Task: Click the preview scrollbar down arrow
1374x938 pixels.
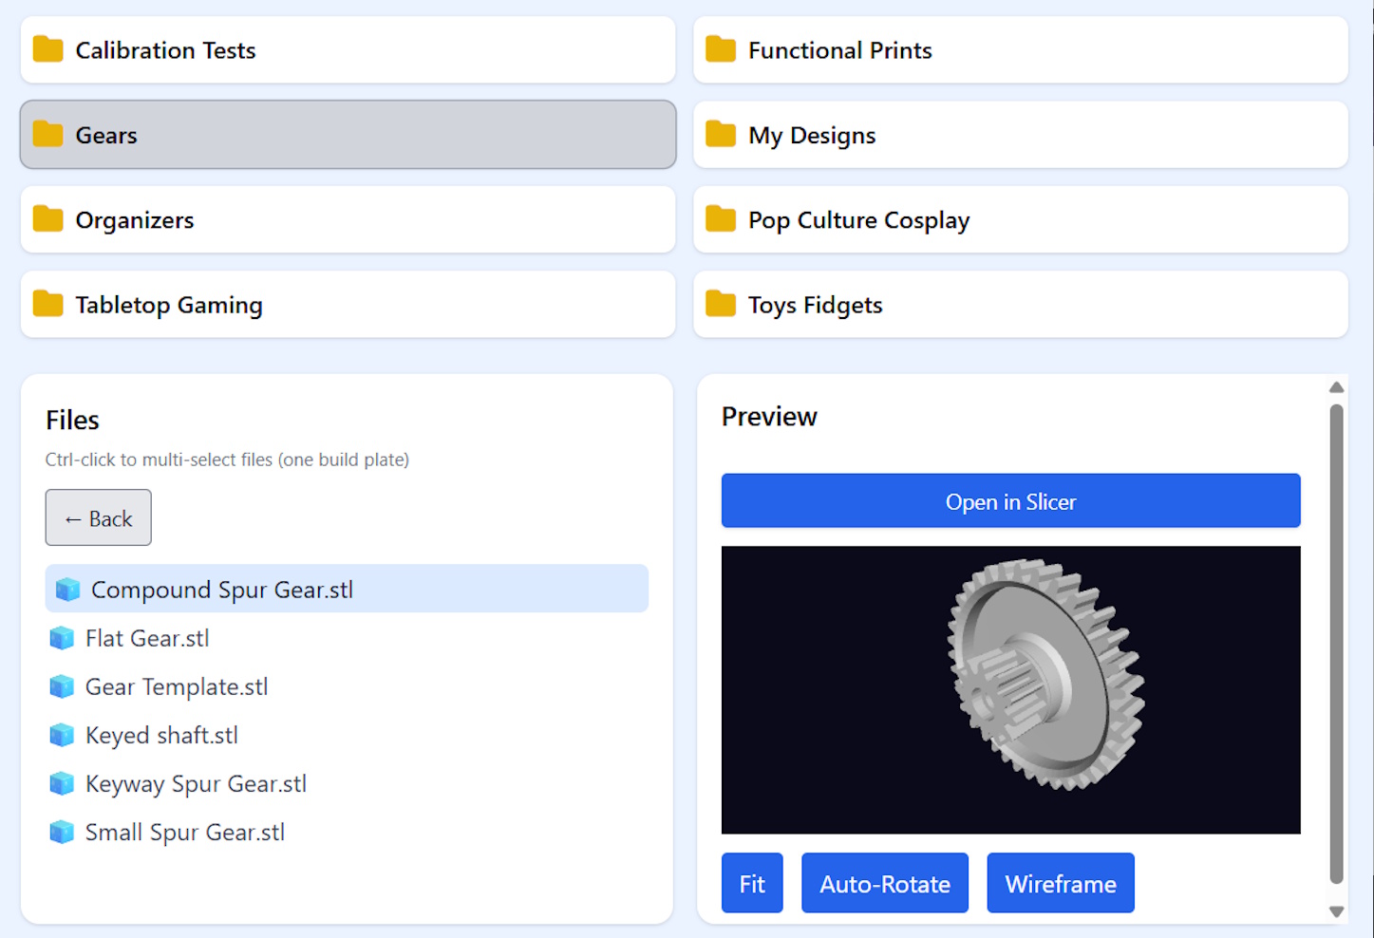Action: [x=1336, y=911]
